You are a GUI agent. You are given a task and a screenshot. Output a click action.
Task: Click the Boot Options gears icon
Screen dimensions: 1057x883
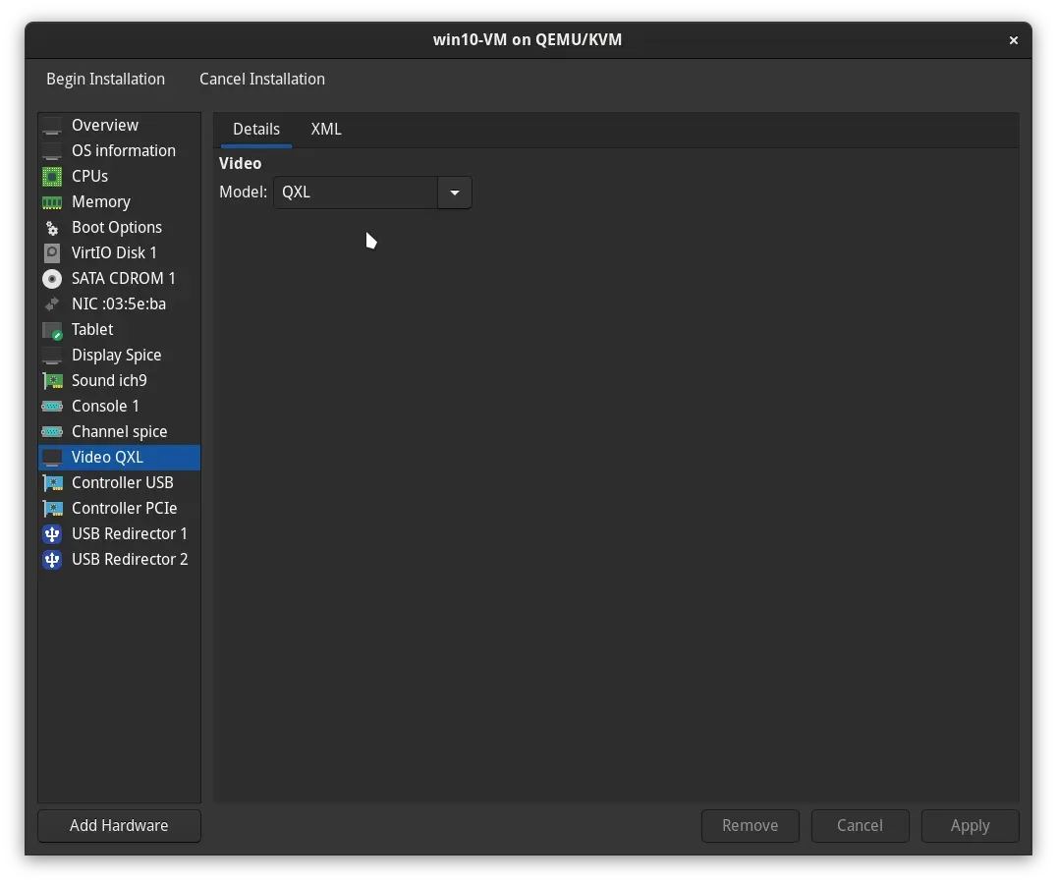click(x=52, y=228)
